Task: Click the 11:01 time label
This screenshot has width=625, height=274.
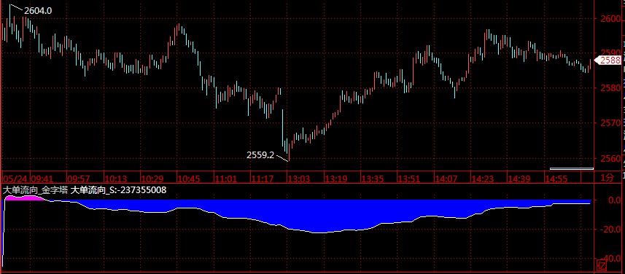Action: pyautogui.click(x=225, y=178)
